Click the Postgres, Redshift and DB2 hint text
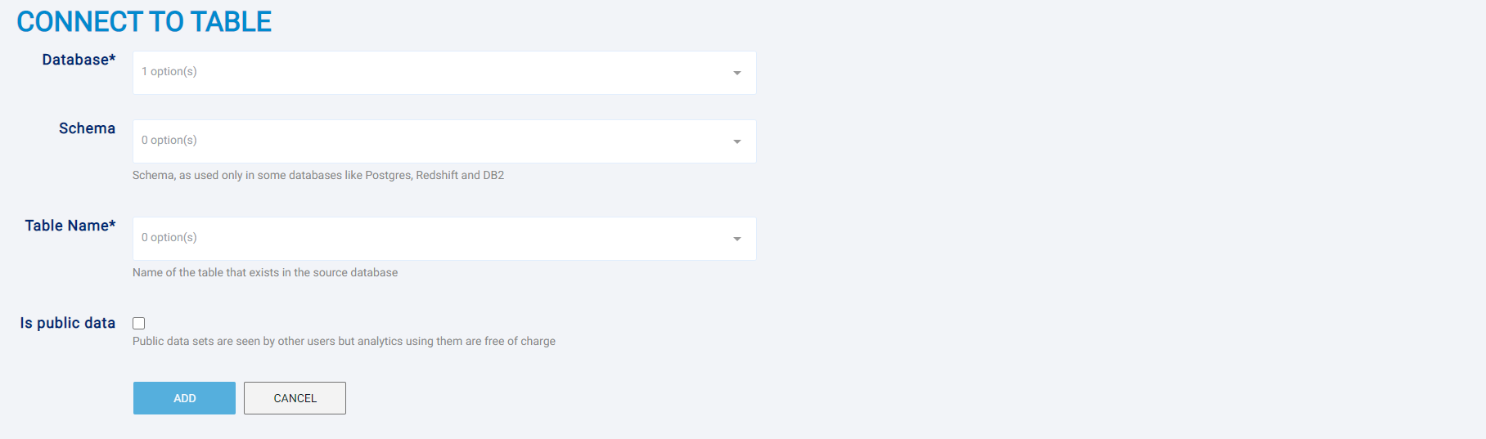 pyautogui.click(x=318, y=175)
